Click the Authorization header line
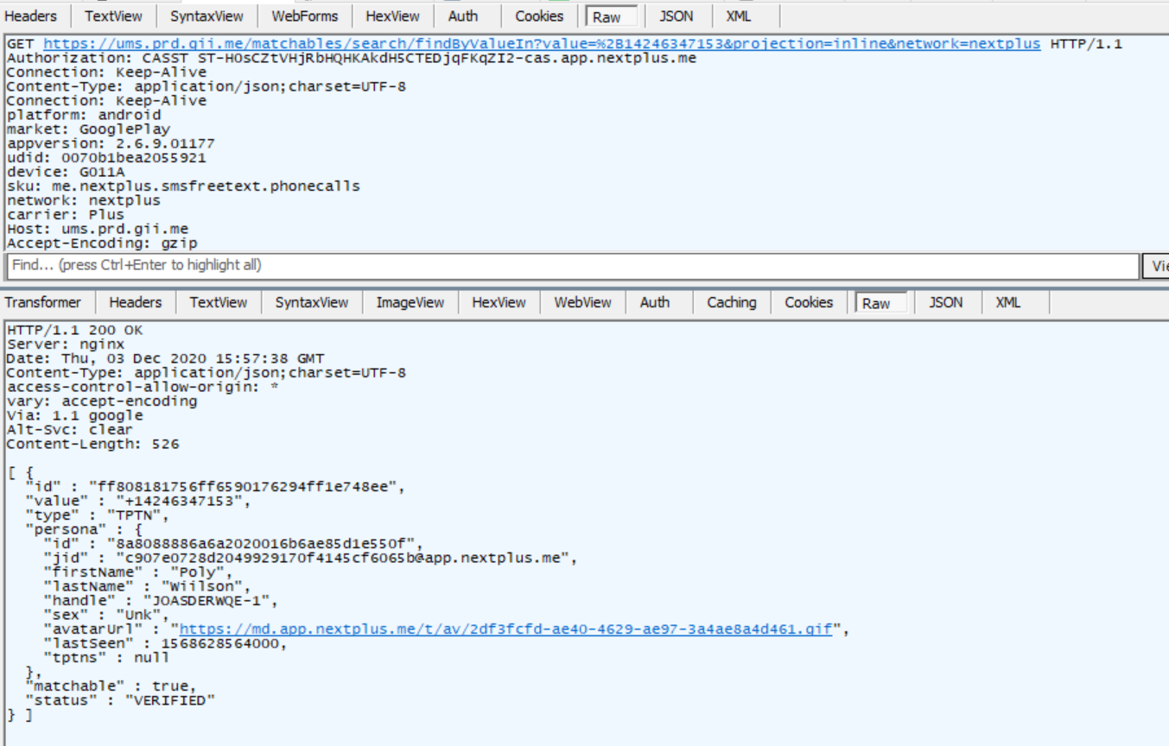1169x746 pixels. [351, 59]
